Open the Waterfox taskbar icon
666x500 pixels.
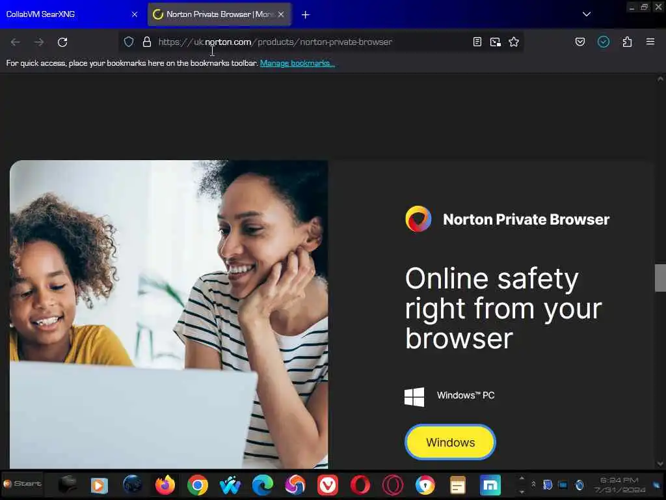[230, 485]
